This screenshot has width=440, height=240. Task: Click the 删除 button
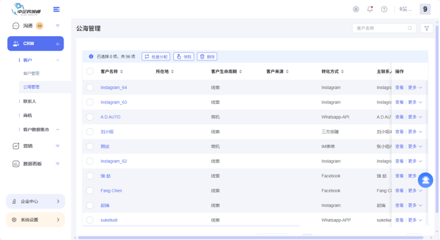pyautogui.click(x=207, y=57)
